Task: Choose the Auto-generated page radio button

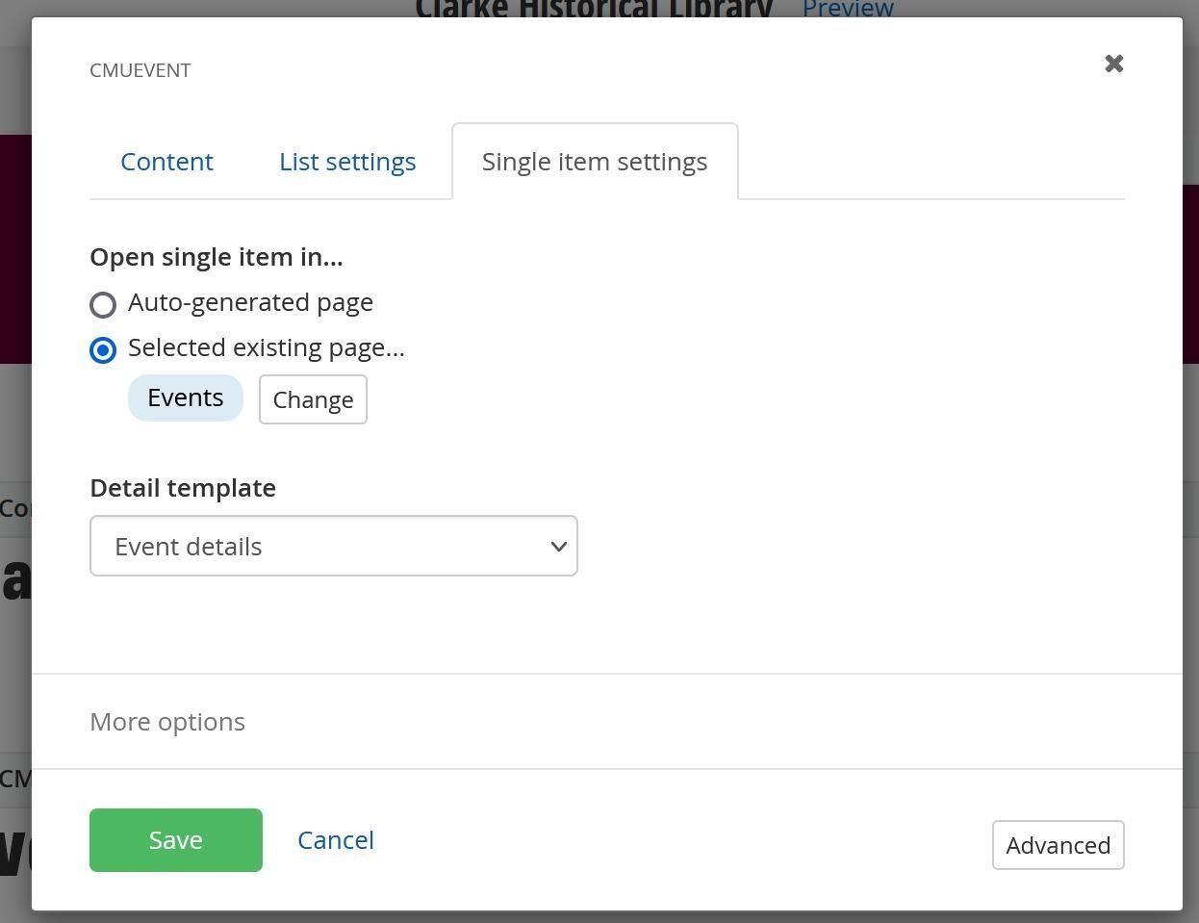Action: pos(103,305)
